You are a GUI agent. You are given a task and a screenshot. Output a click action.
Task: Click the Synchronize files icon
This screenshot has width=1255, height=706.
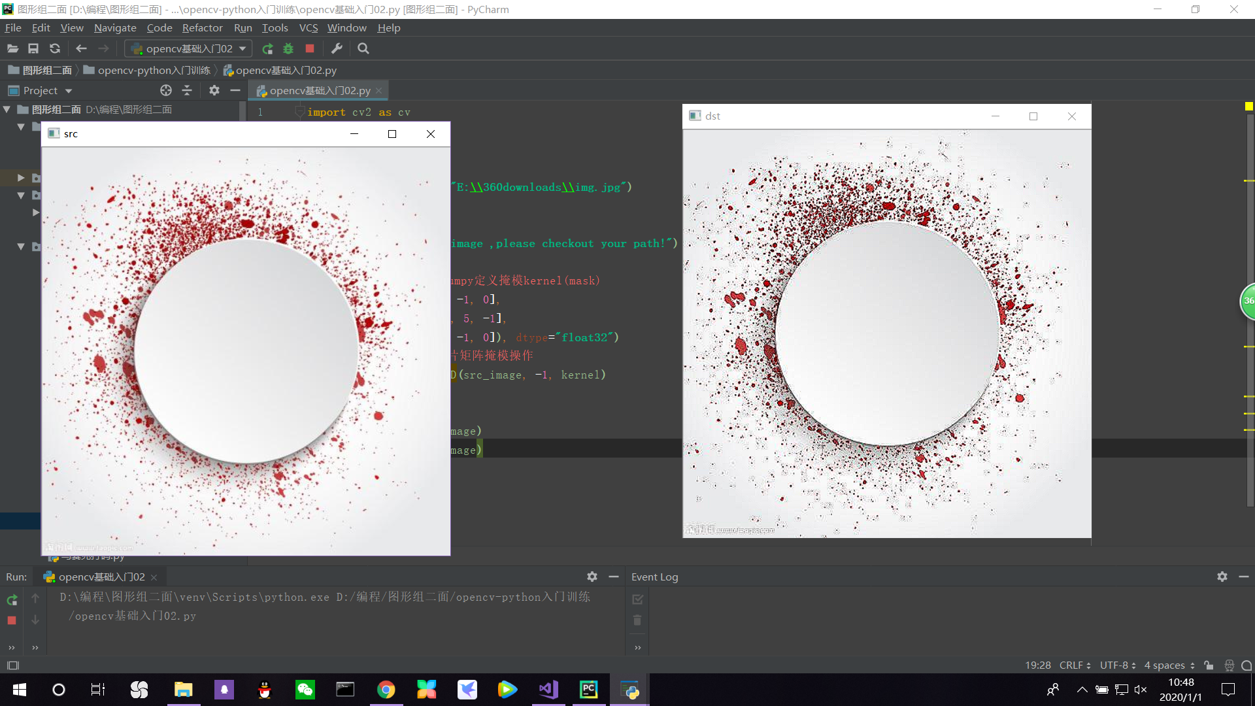pos(55,48)
